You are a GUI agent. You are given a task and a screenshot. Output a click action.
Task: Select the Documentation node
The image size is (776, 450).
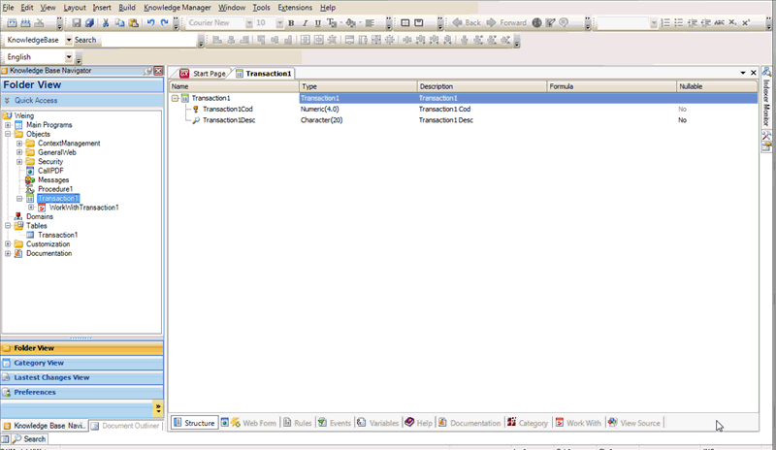click(49, 253)
